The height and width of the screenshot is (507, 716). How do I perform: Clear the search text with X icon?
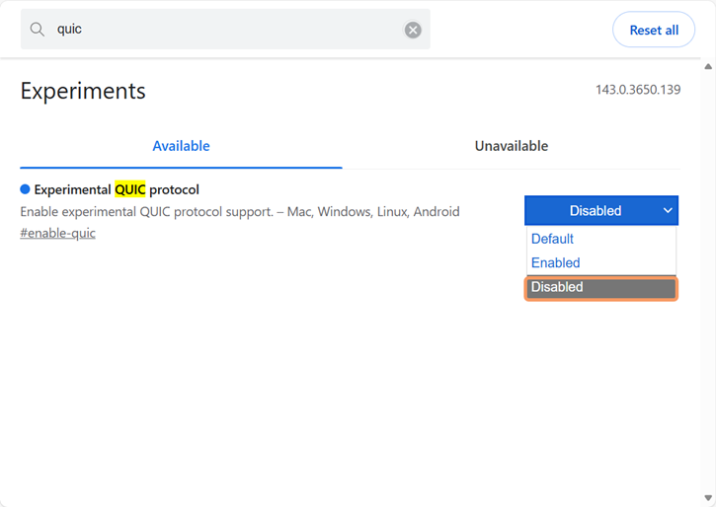pos(413,30)
